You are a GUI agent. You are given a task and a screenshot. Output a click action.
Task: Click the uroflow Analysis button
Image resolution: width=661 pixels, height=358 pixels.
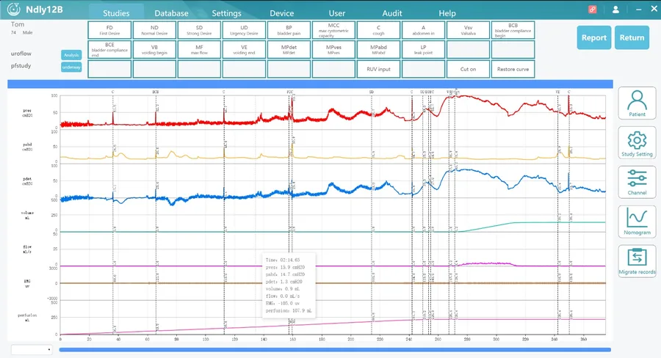[x=71, y=55]
